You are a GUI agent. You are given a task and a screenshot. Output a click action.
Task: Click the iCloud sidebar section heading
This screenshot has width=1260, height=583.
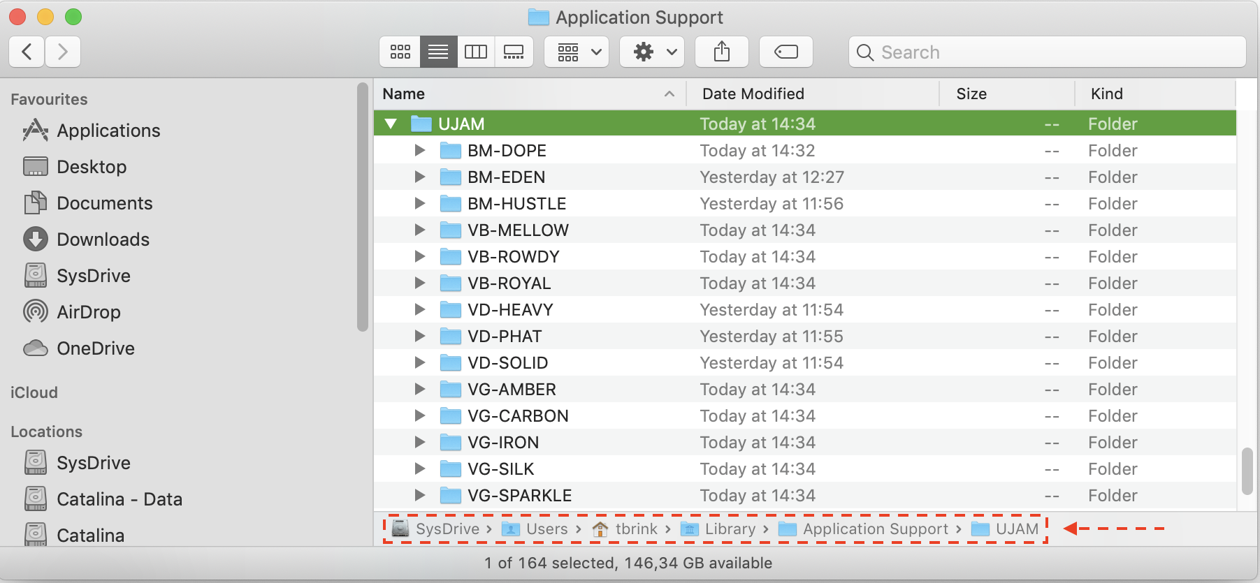tap(34, 392)
